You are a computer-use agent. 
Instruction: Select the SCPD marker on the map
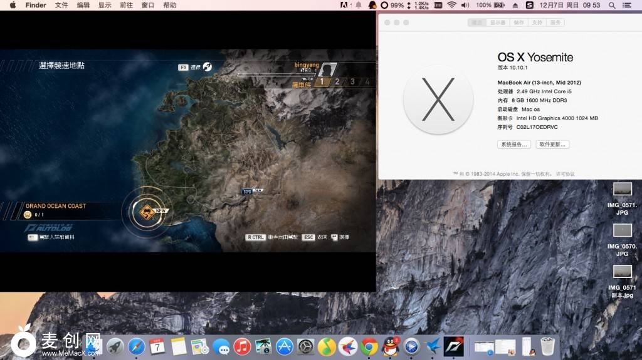click(x=247, y=192)
